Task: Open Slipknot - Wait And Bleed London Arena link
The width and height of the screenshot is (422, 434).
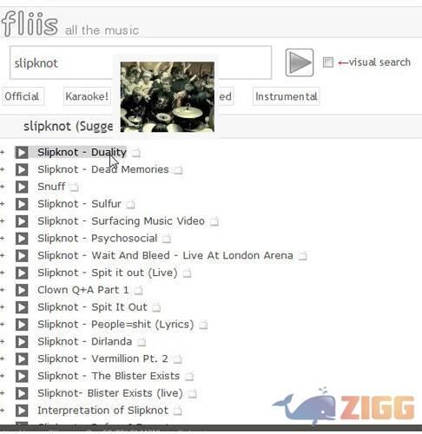Action: tap(165, 255)
